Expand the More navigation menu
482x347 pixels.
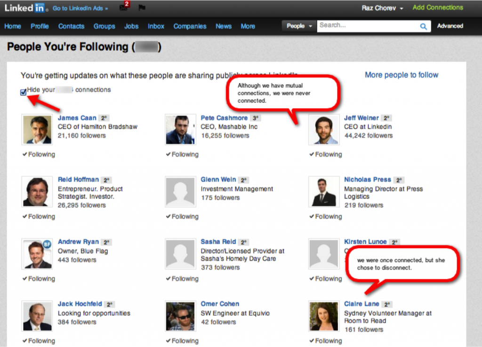(248, 26)
